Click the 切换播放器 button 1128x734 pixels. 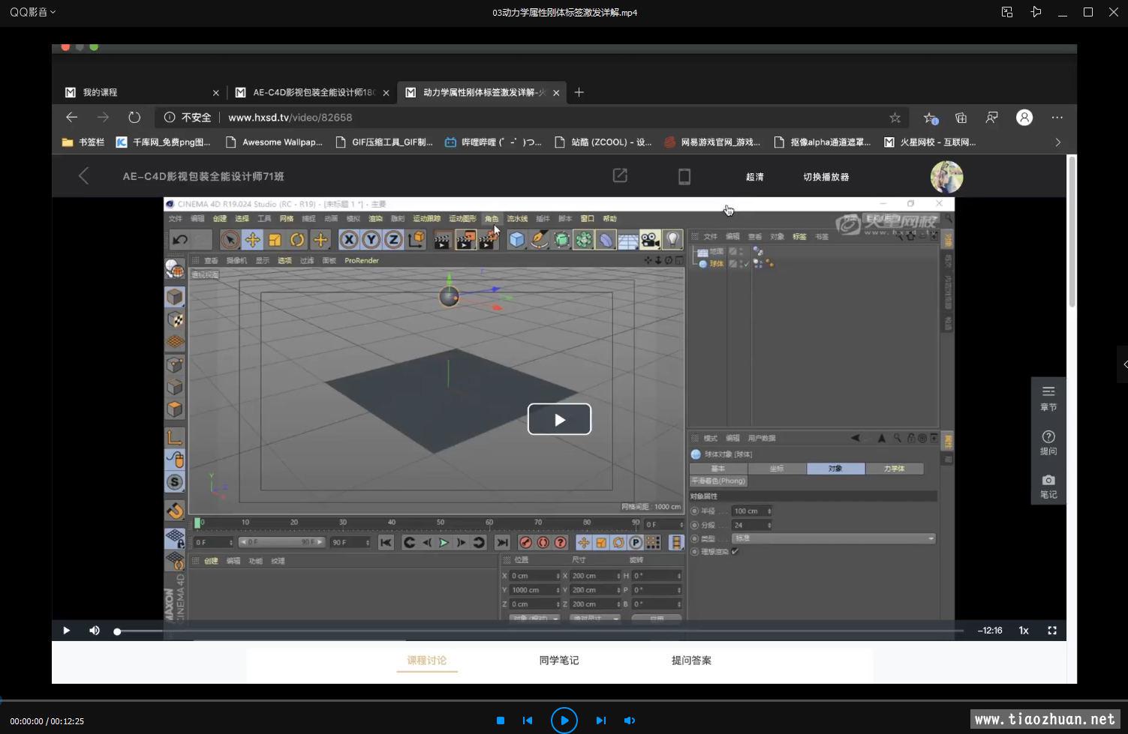826,177
